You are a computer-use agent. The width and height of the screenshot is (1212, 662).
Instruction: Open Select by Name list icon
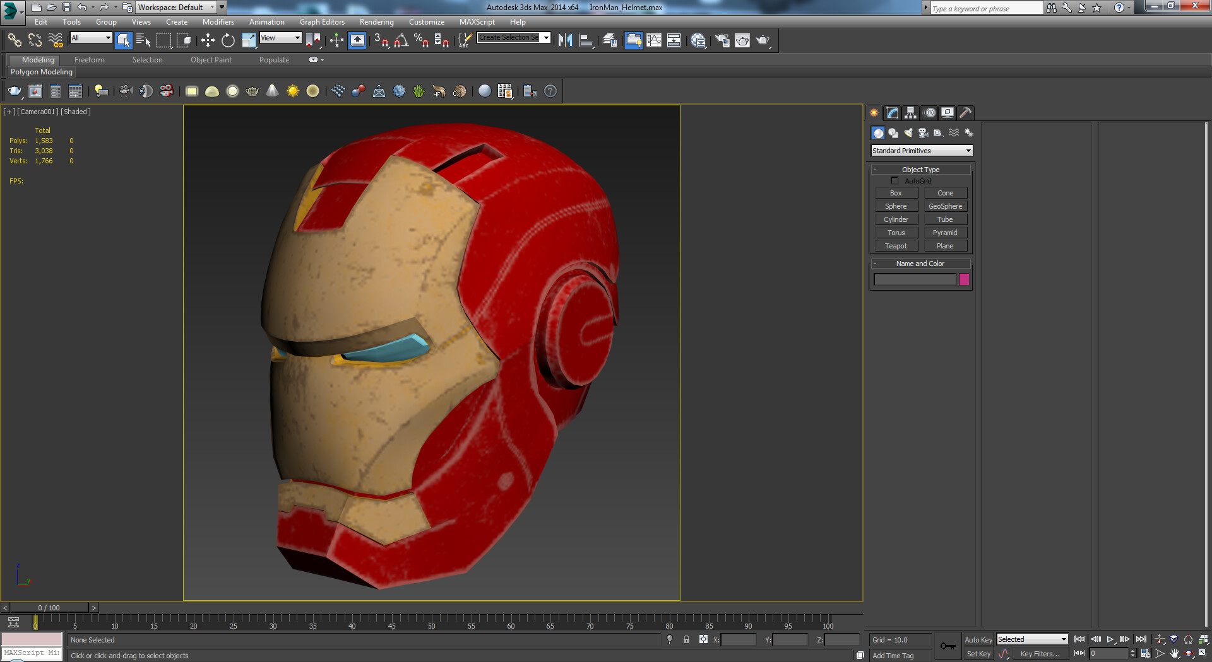coord(143,40)
